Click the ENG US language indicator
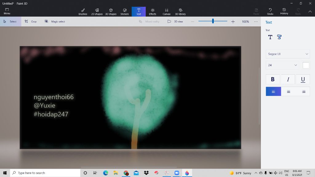Viewport: 315px width, 177px height. (x=287, y=173)
